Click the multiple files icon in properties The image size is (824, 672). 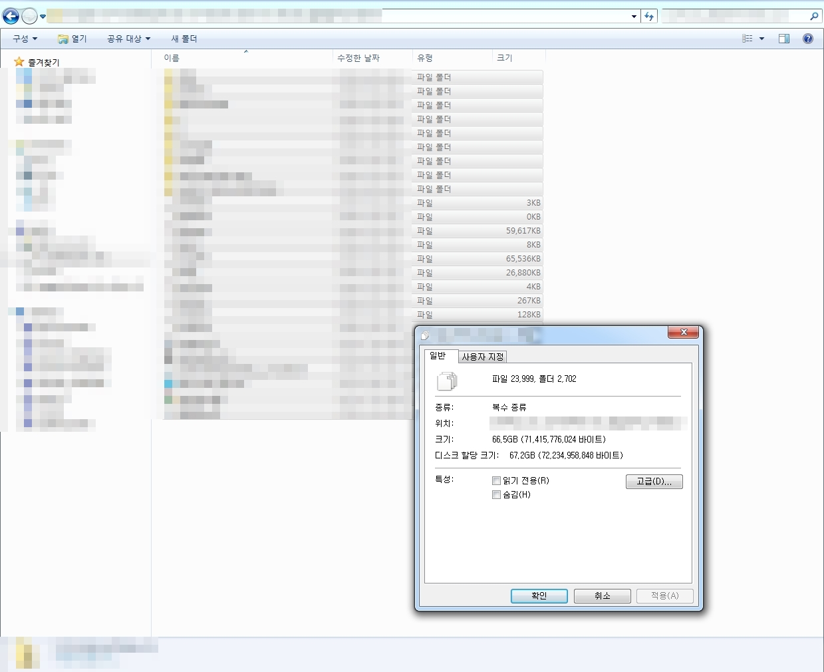tap(447, 381)
